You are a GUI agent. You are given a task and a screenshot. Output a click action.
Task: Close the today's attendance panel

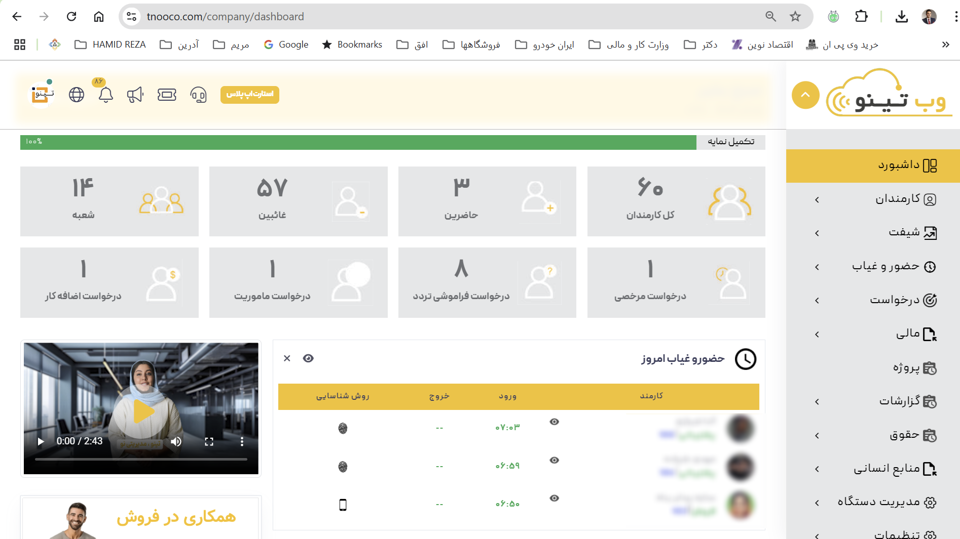click(287, 358)
